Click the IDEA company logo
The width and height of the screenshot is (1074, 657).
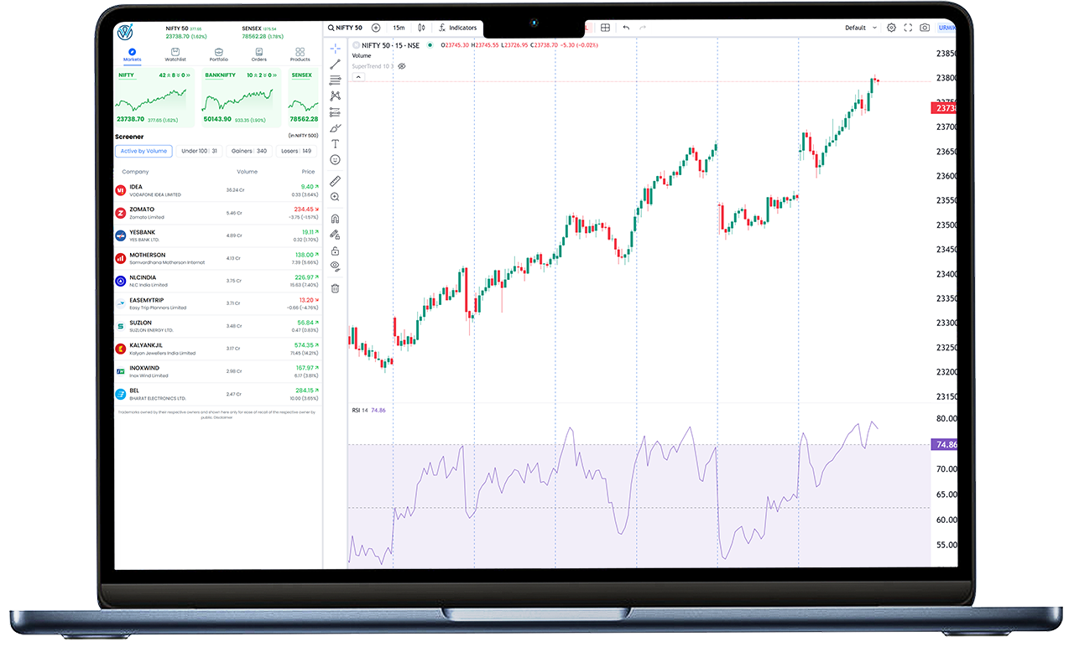120,190
